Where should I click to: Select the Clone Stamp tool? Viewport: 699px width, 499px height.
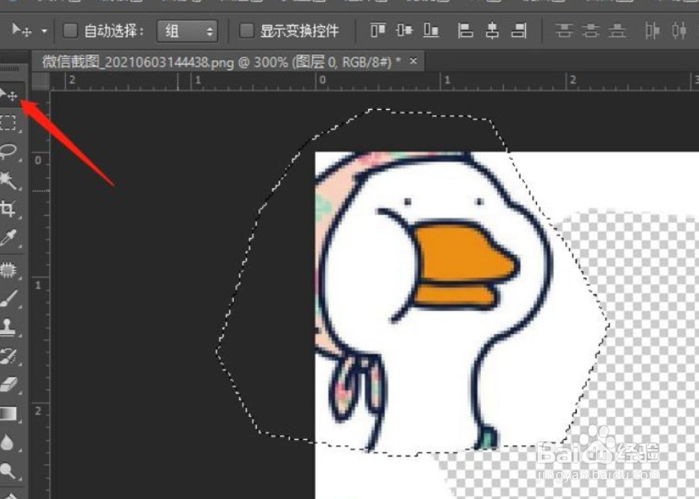(7, 327)
